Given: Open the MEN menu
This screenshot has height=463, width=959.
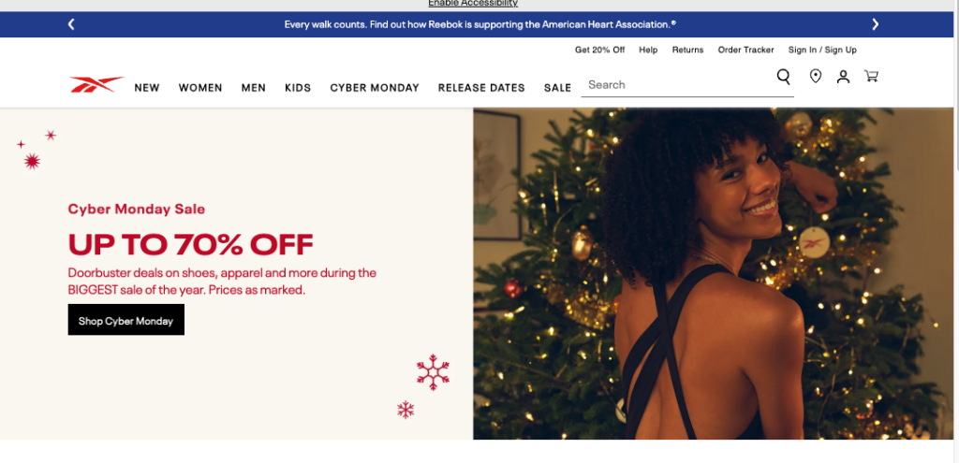Looking at the screenshot, I should (x=253, y=88).
